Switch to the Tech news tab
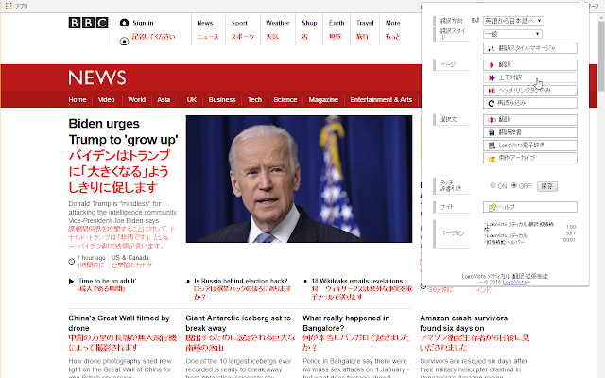Image resolution: width=605 pixels, height=378 pixels. [254, 99]
